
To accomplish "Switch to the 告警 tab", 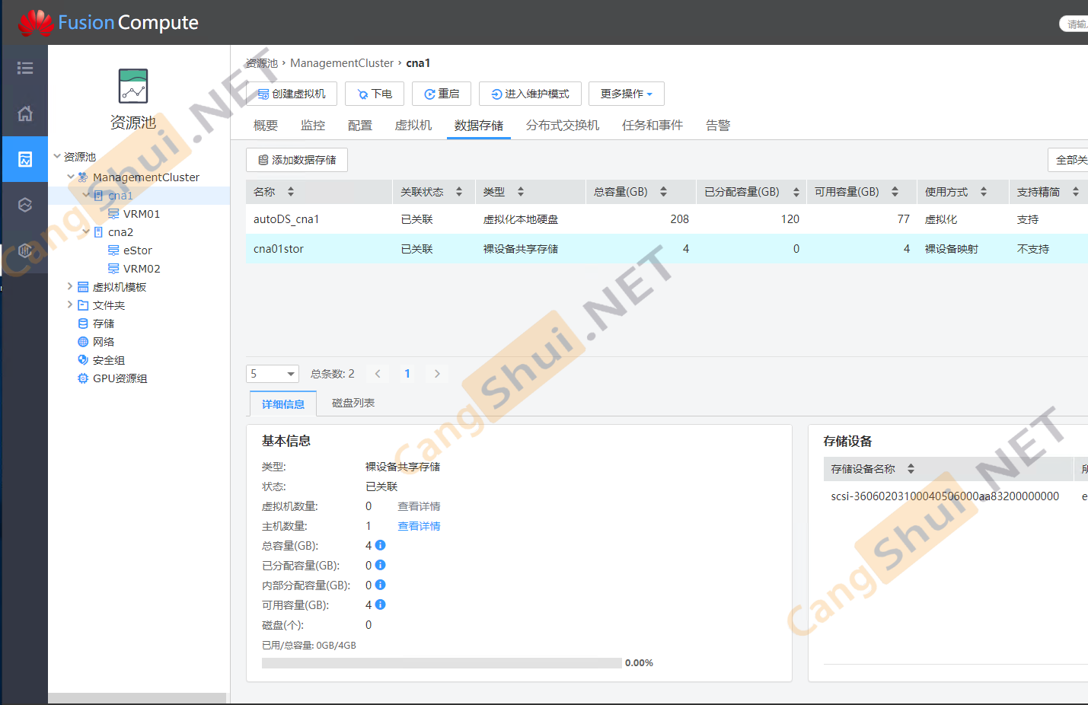I will [x=718, y=126].
